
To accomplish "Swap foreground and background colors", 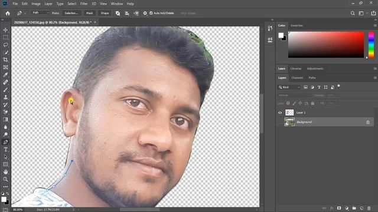I will 8,194.
